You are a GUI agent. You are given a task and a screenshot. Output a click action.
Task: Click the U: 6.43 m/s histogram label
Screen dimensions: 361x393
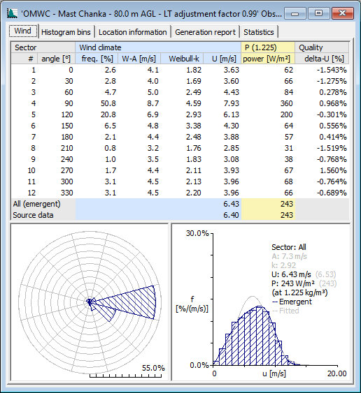[292, 274]
